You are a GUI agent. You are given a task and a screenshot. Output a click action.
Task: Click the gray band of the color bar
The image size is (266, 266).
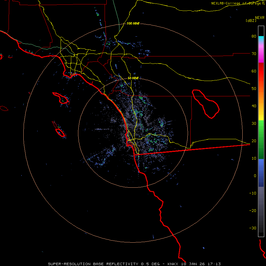pyautogui.click(x=261, y=210)
